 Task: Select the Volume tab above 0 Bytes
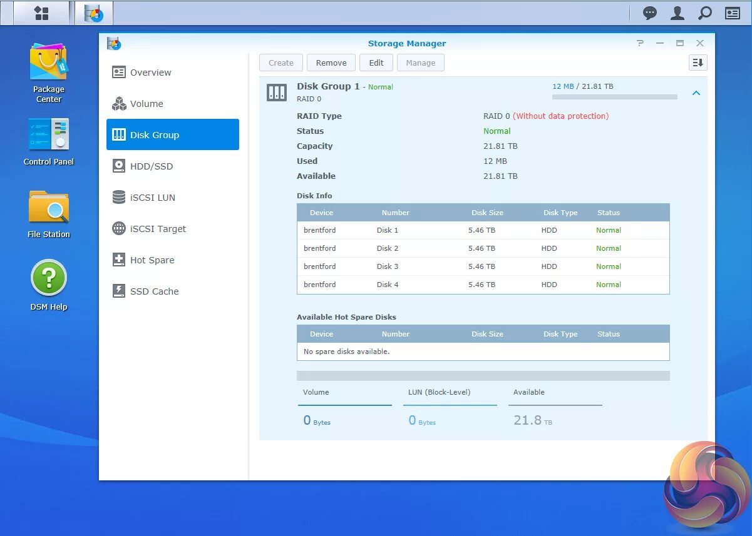(x=316, y=392)
